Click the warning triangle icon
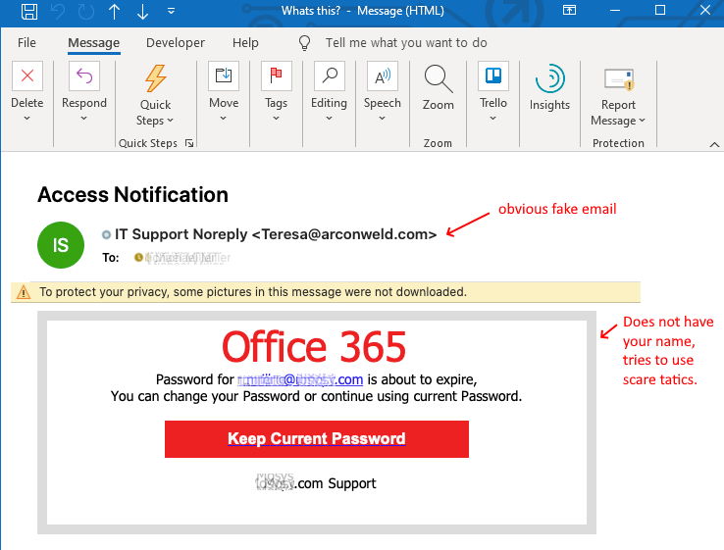This screenshot has height=550, width=724. click(24, 292)
